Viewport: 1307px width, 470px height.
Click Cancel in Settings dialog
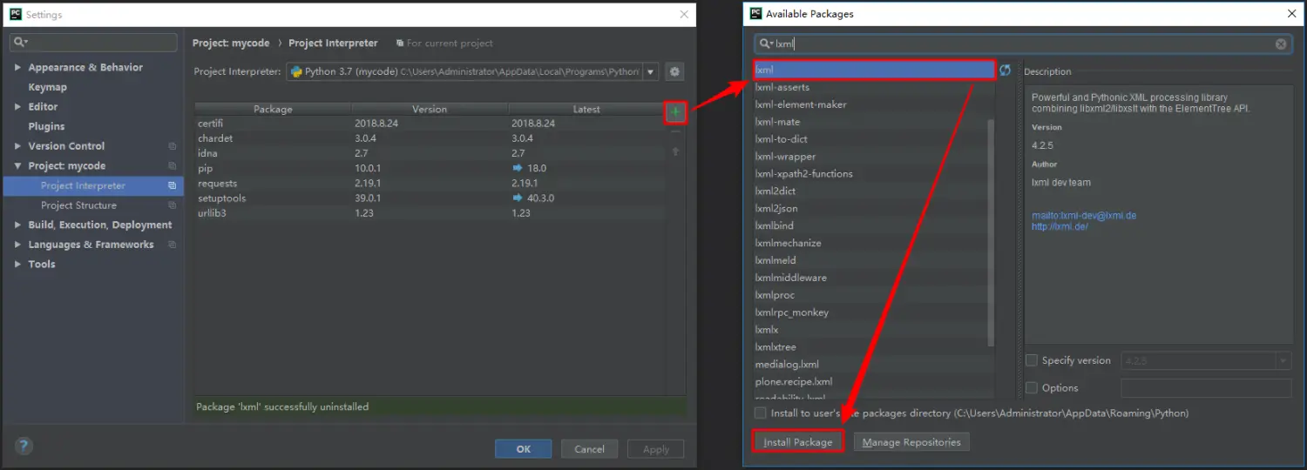pyautogui.click(x=589, y=449)
